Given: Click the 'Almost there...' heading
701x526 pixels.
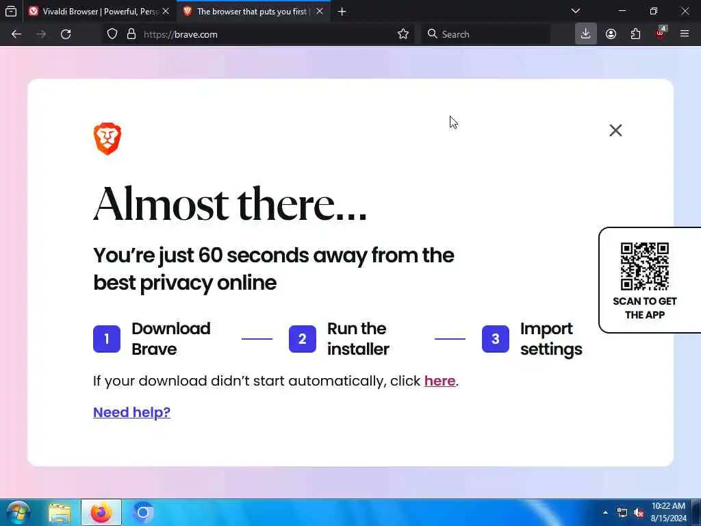Looking at the screenshot, I should pyautogui.click(x=230, y=204).
